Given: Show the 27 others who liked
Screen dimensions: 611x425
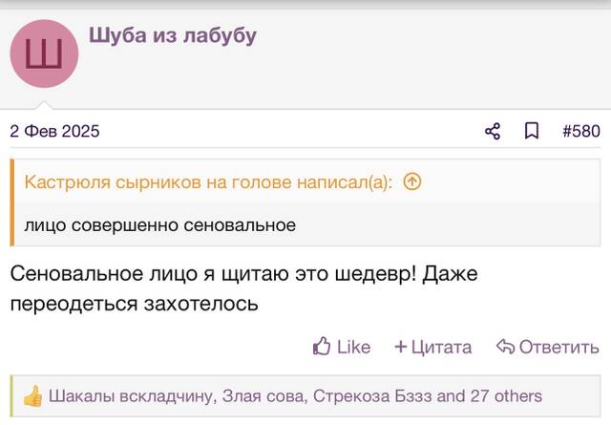Looking at the screenshot, I should (506, 396).
